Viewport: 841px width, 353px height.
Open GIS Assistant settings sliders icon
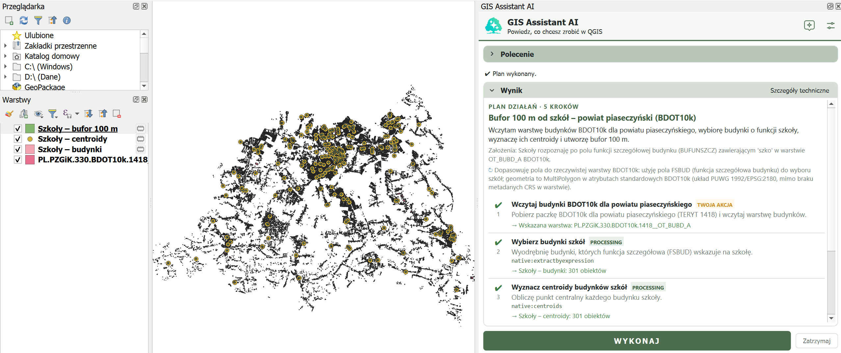831,26
